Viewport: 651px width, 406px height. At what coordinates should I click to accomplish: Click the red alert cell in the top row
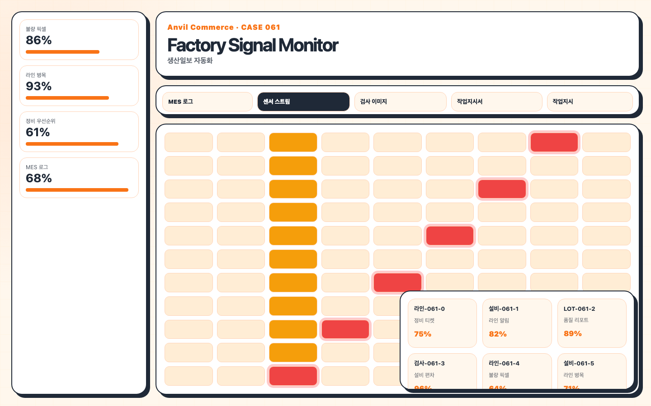tap(554, 142)
